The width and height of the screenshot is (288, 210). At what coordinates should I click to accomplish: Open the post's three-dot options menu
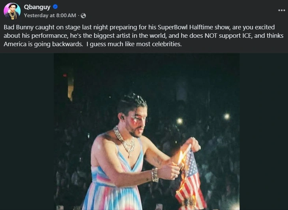click(x=281, y=10)
